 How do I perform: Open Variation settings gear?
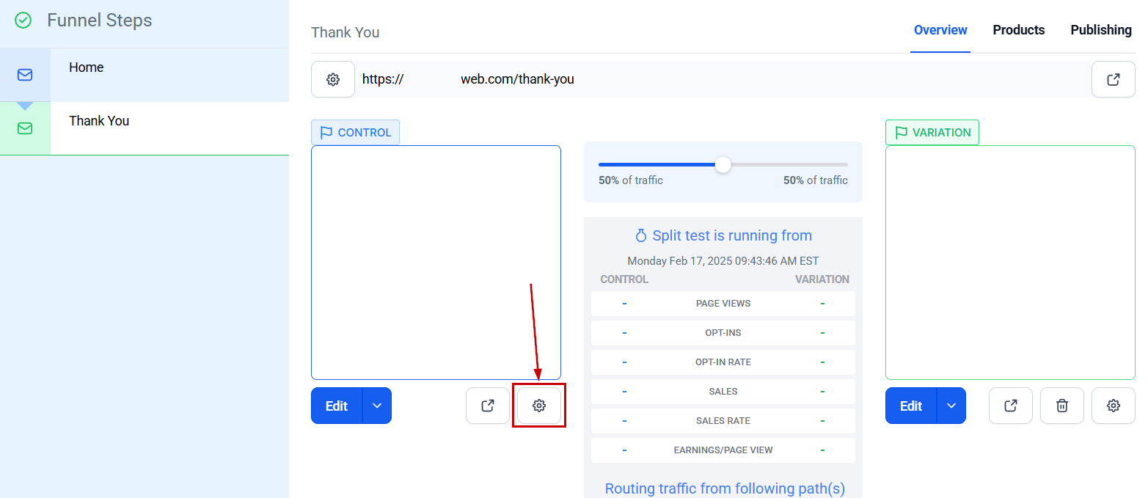pyautogui.click(x=1114, y=406)
